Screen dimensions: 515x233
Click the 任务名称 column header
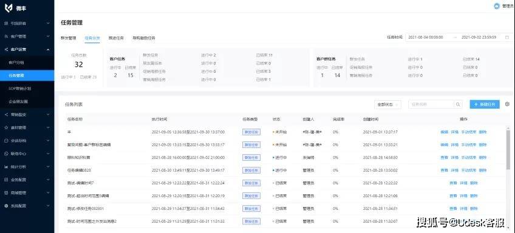[75, 120]
